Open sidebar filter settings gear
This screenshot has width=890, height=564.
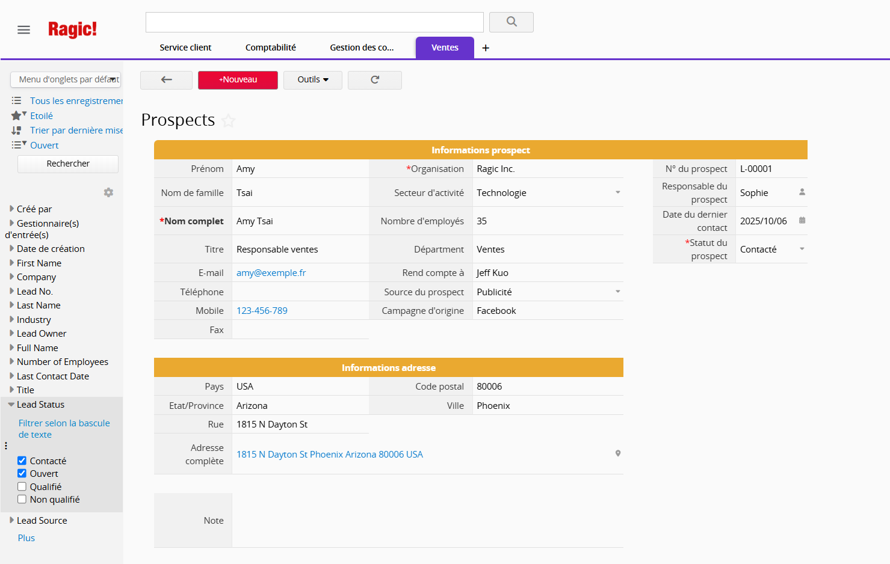(x=108, y=192)
